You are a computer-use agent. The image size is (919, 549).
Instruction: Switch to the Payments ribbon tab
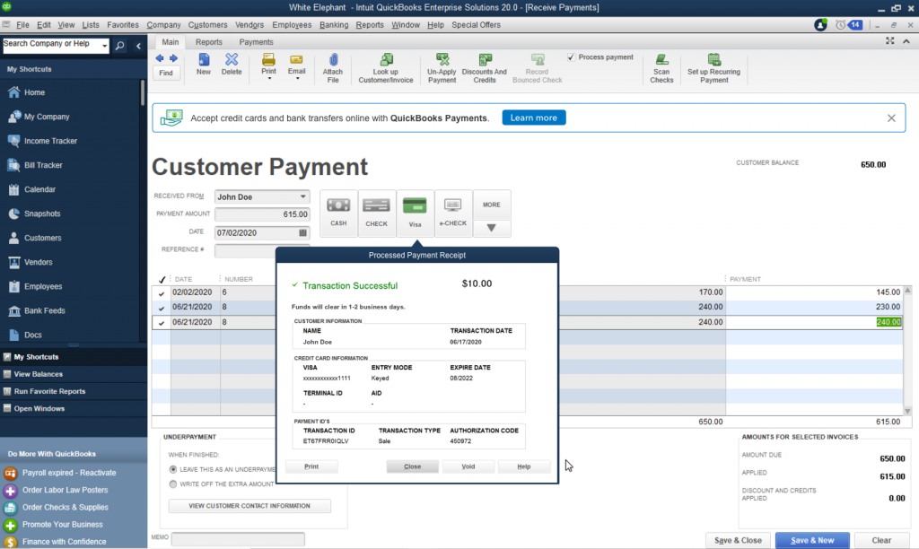tap(256, 42)
